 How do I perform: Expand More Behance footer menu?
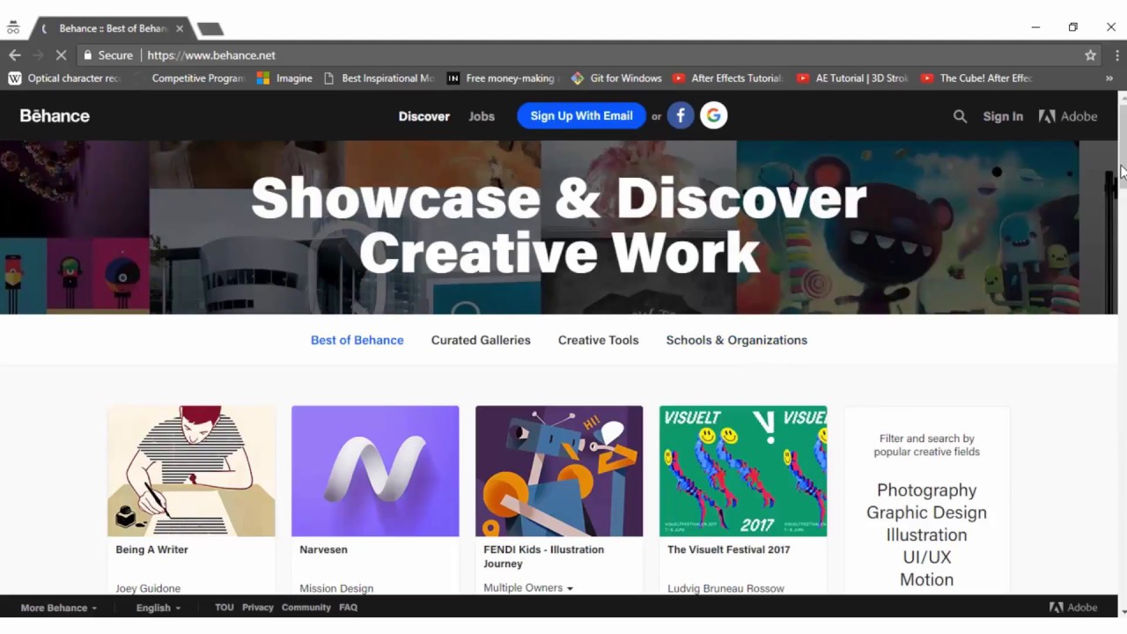coord(59,608)
